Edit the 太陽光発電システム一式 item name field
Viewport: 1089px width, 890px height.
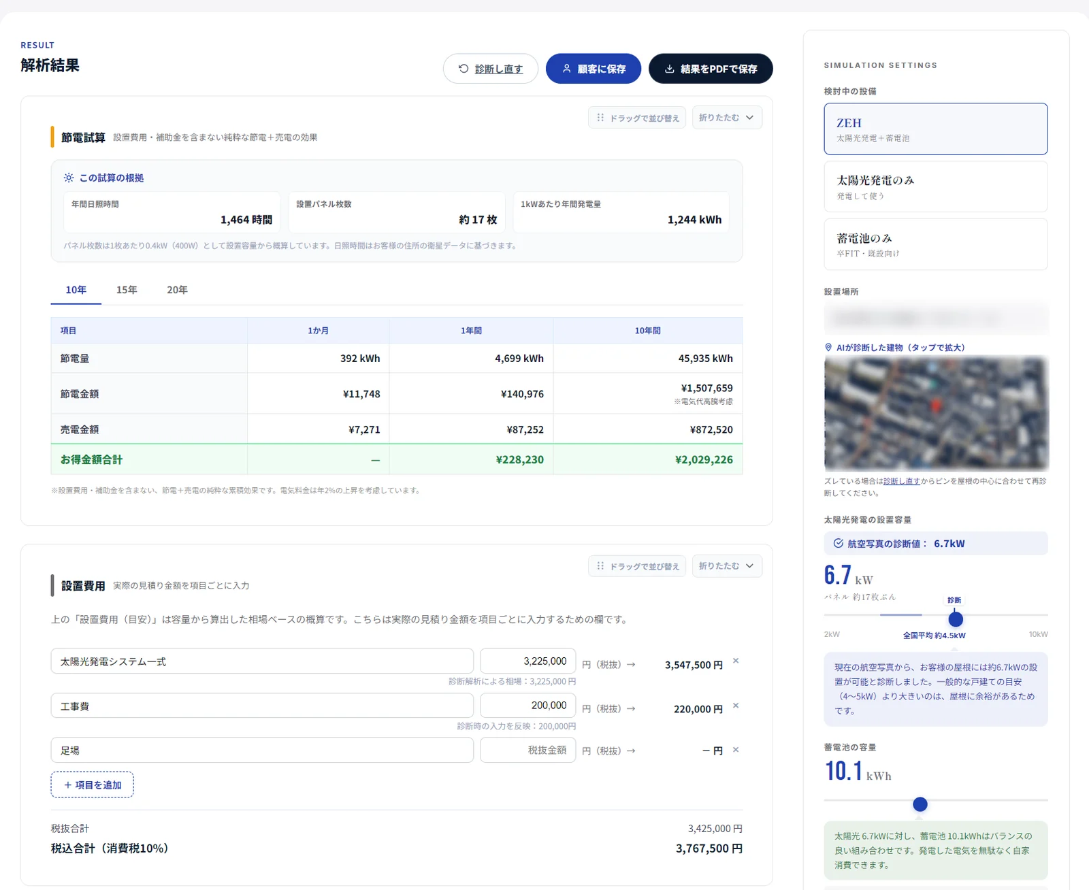(262, 661)
